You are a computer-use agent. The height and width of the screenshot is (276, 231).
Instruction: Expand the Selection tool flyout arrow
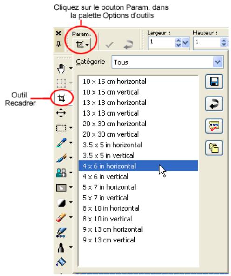coord(71,127)
